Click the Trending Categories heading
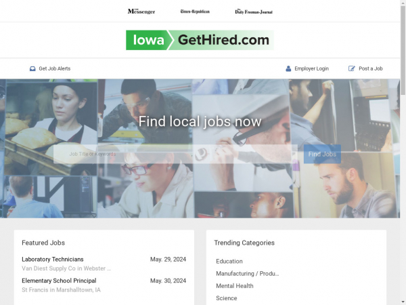Screen dimensions: 406x305 244,243
